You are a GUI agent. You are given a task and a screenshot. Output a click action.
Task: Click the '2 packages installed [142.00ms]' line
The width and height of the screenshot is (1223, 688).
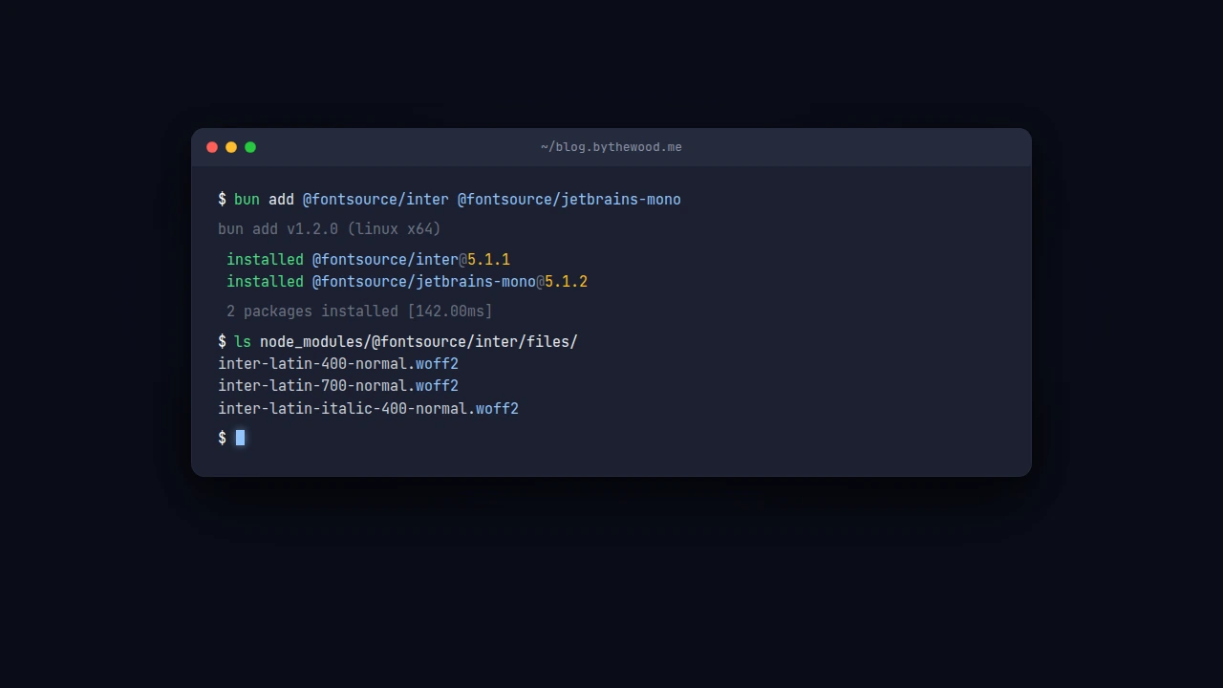click(x=359, y=312)
